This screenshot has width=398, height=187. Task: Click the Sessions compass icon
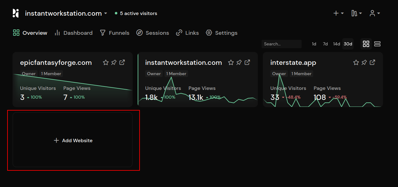tap(140, 33)
